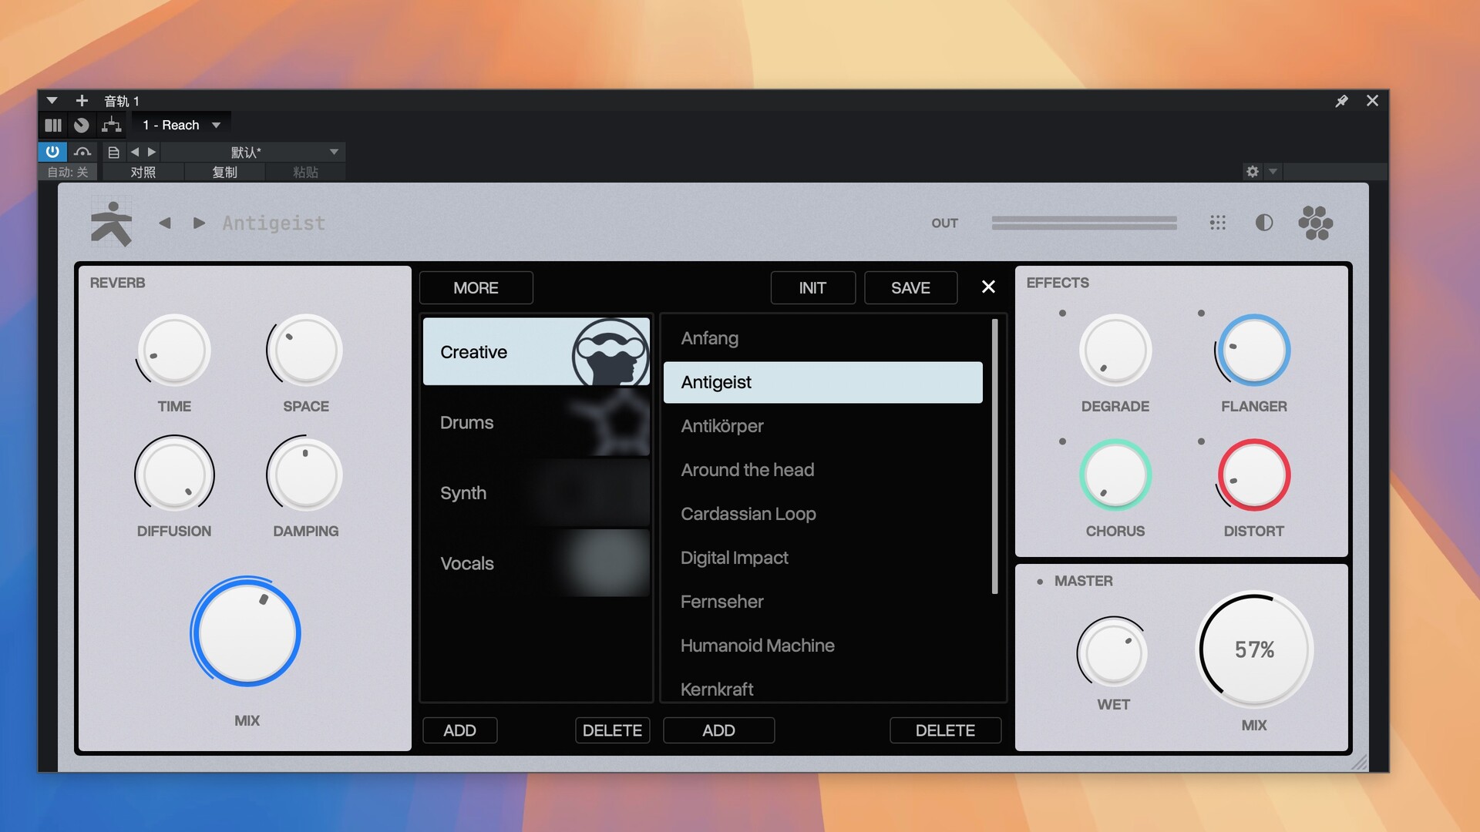Pin the plugin window

[x=1341, y=101]
